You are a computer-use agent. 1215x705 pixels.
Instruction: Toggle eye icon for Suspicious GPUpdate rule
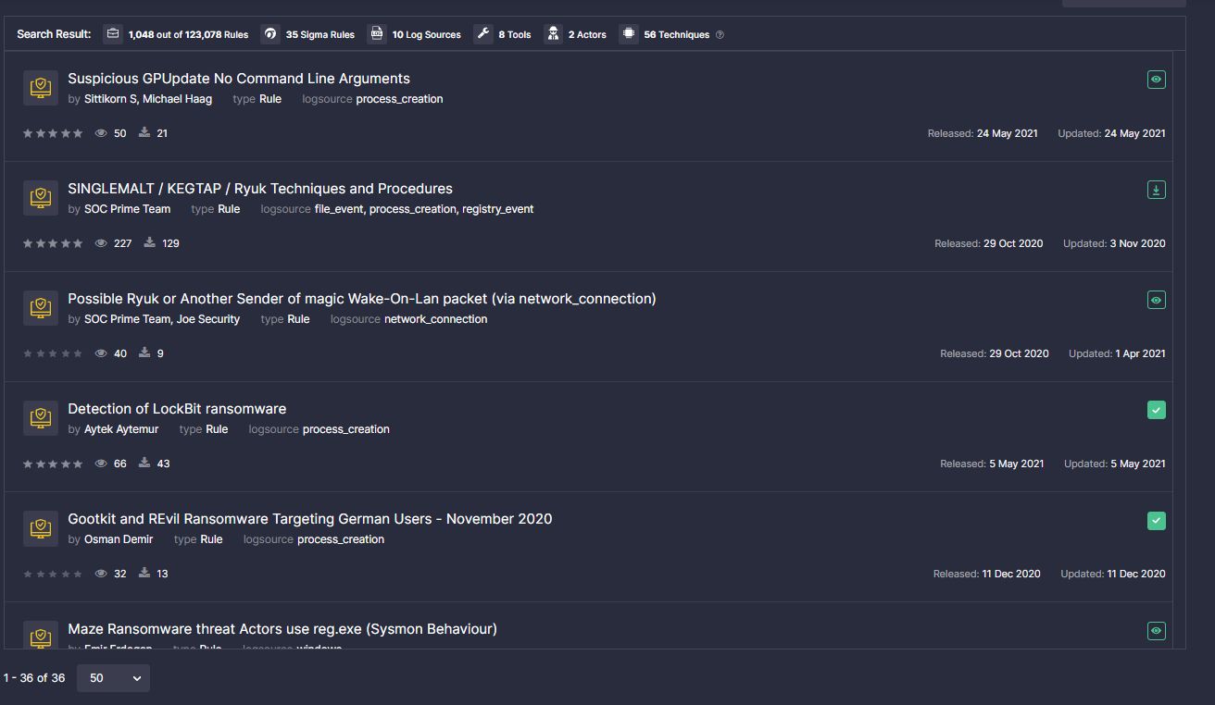tap(1156, 80)
